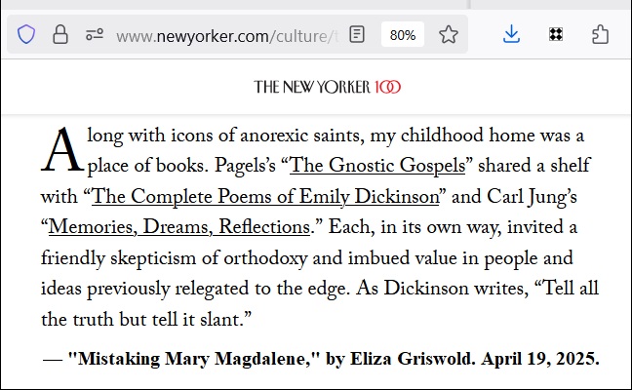
Task: Go to The New Yorker homepage logo
Action: (312, 87)
